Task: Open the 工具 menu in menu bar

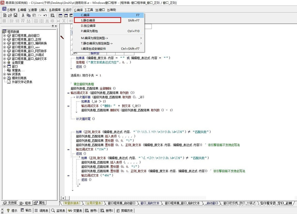Action: click(89, 10)
